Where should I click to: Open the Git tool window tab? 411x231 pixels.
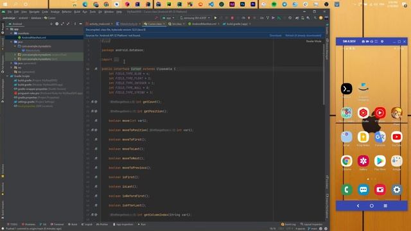[43, 225]
